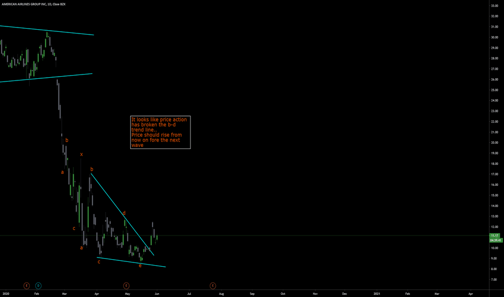Click the 2020 label on the time axis
The width and height of the screenshot is (504, 297).
pos(6,294)
